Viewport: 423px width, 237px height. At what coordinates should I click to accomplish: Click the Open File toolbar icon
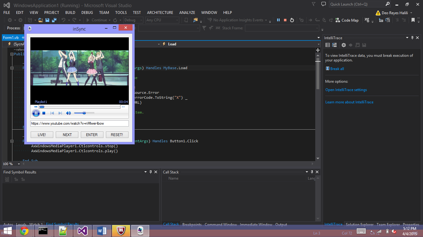click(x=41, y=20)
